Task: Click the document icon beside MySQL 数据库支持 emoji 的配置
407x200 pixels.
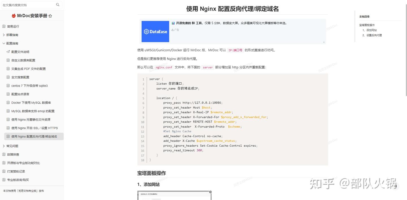Action: [8, 111]
